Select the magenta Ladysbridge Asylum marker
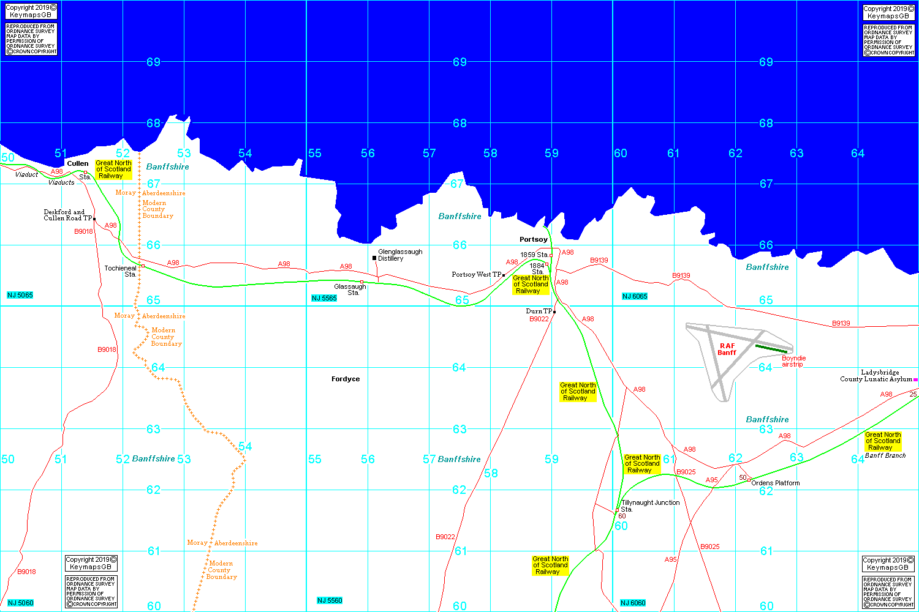Image resolution: width=919 pixels, height=612 pixels. click(x=915, y=379)
